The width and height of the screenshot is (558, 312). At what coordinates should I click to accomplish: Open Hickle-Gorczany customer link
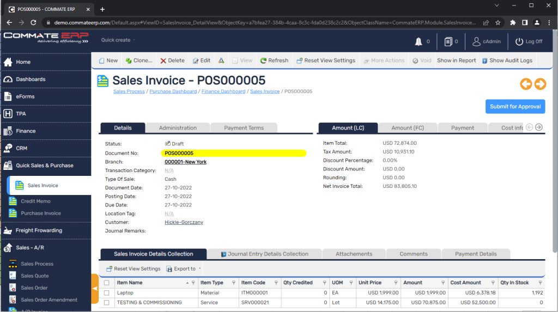coord(184,222)
